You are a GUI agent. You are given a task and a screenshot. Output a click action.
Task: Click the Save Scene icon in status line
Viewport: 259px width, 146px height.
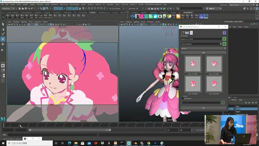pos(26,9)
